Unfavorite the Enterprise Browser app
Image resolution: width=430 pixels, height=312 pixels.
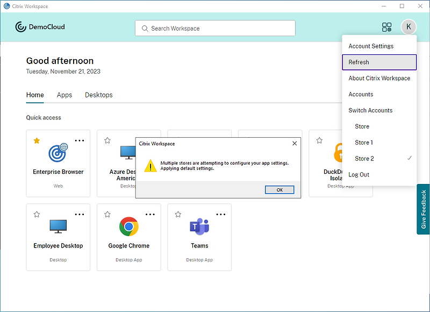[x=37, y=140]
